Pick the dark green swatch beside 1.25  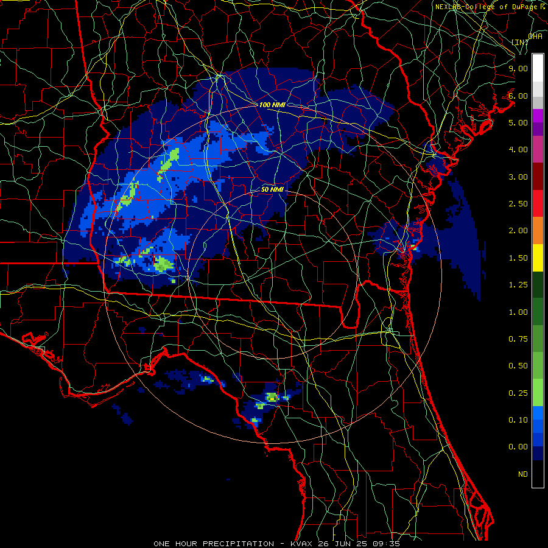(538, 284)
